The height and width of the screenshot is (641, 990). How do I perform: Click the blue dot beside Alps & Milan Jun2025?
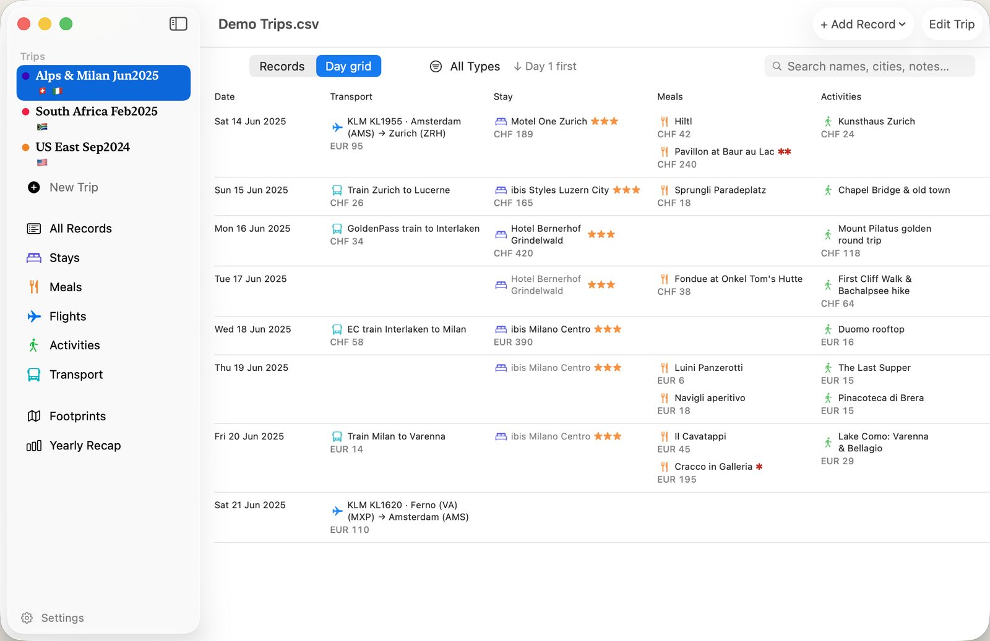pyautogui.click(x=25, y=76)
